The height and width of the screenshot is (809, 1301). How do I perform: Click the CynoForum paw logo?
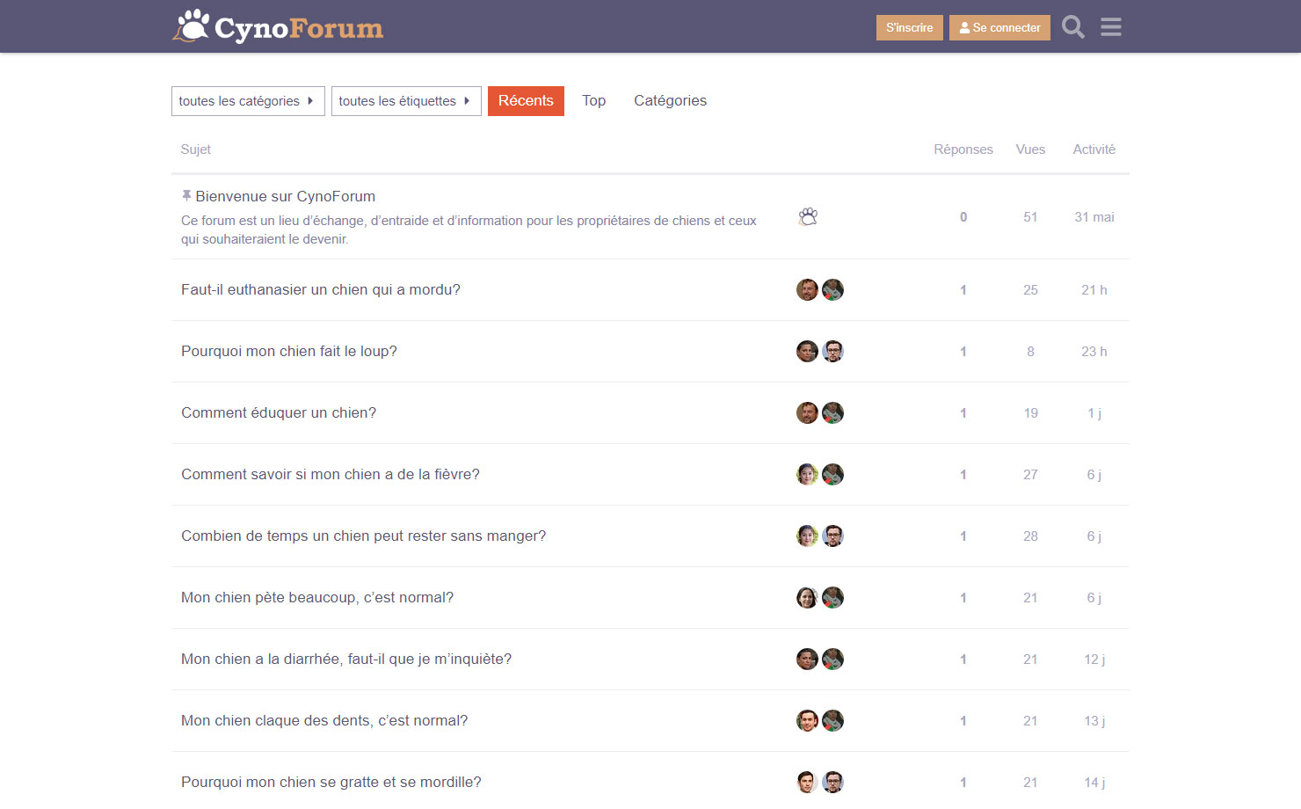click(278, 27)
